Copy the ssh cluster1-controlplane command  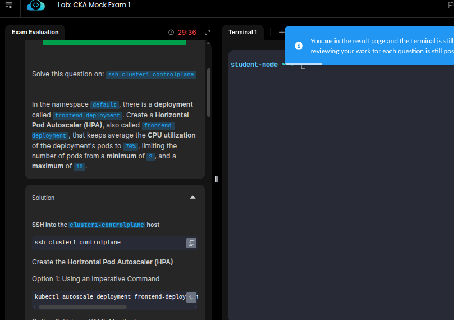point(191,243)
